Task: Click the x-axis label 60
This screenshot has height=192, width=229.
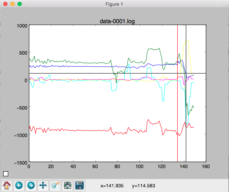Action: tap(95, 166)
